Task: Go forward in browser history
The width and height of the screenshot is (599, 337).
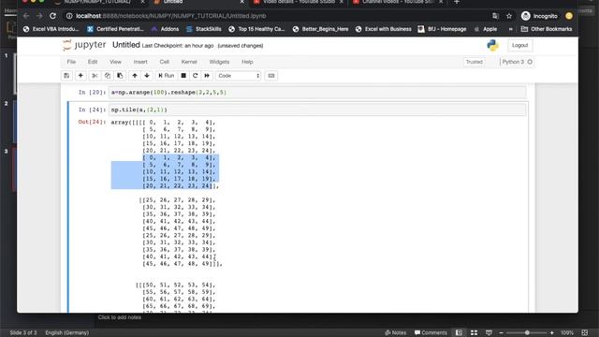Action: [39, 16]
